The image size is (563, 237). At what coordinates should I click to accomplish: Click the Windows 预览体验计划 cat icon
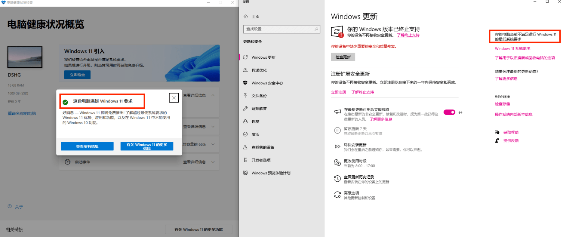coord(245,173)
